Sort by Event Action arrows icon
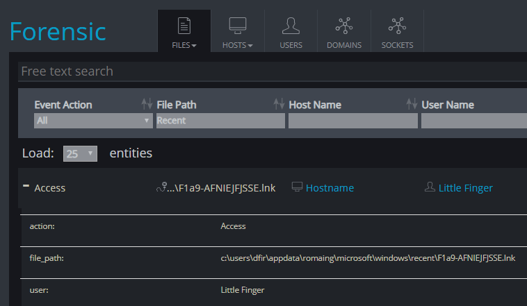 coord(147,104)
